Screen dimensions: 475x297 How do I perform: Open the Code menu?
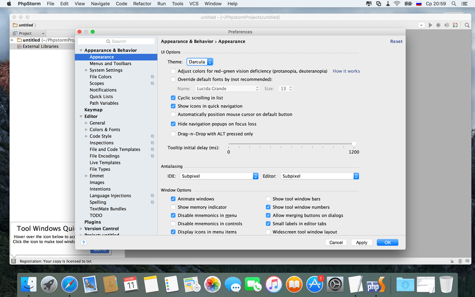tap(121, 3)
